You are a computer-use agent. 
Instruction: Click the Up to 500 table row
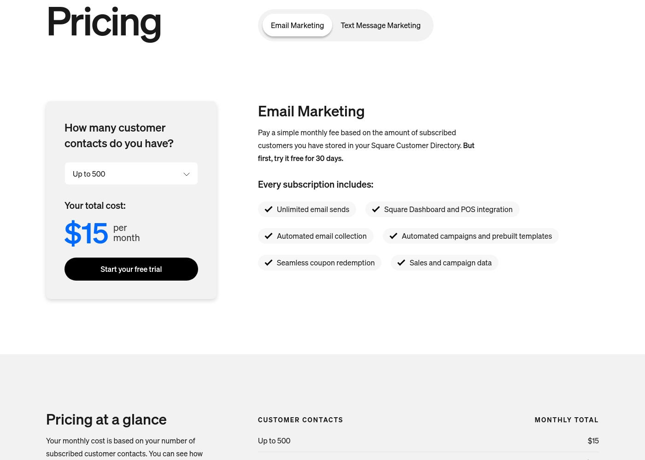(428, 441)
